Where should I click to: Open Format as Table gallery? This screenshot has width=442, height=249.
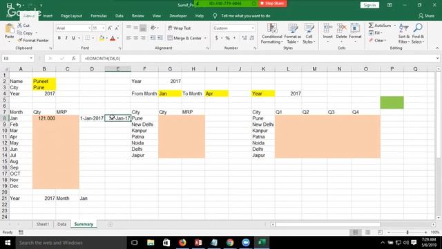293,34
